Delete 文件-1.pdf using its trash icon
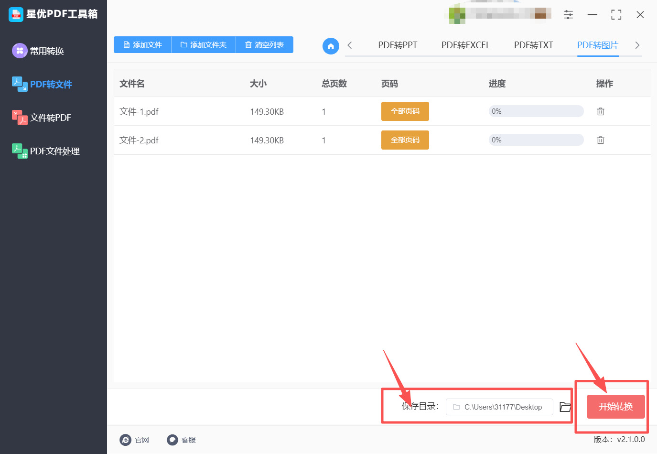This screenshot has width=657, height=454. 601,111
